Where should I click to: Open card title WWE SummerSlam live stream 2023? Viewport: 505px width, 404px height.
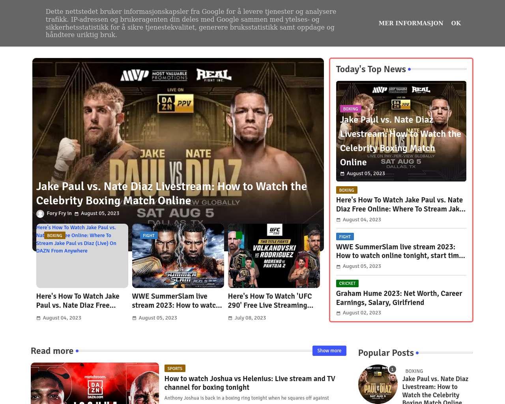(177, 301)
